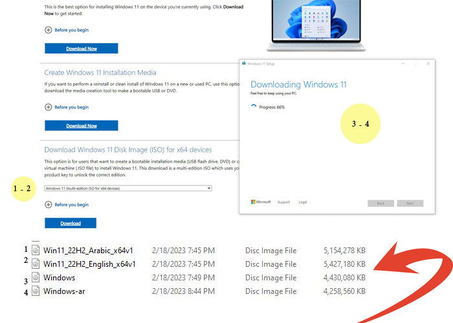Image resolution: width=453 pixels, height=323 pixels.
Task: Click the Progress 66% spinner indicator
Action: click(x=254, y=107)
